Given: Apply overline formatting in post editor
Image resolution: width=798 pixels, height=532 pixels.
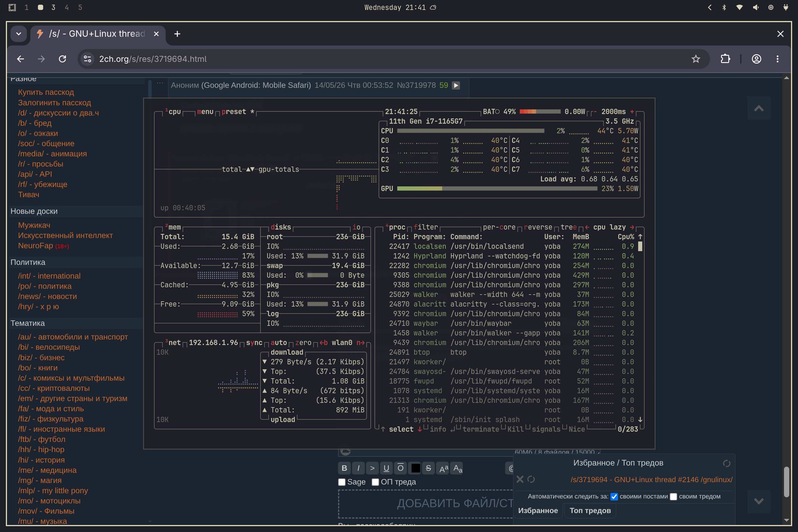Looking at the screenshot, I should pos(400,468).
